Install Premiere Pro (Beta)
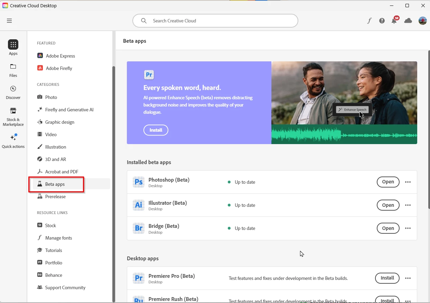 coord(387,278)
